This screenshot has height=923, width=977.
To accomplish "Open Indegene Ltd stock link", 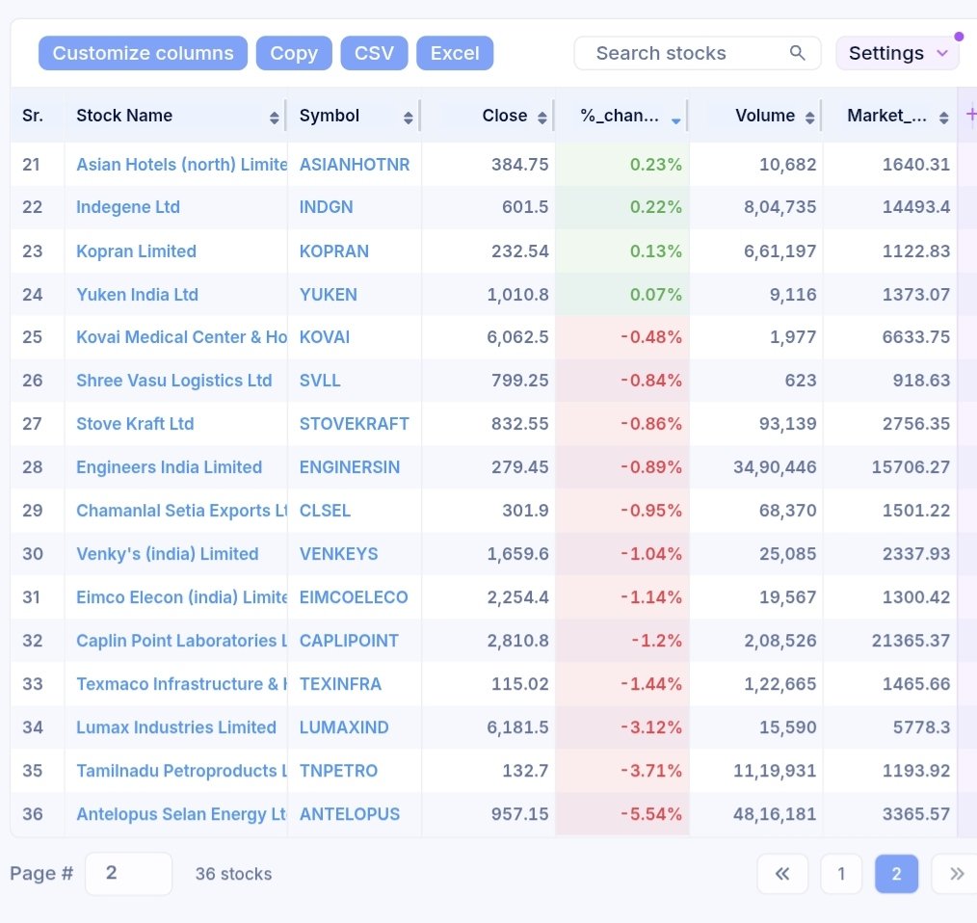I will click(x=128, y=207).
